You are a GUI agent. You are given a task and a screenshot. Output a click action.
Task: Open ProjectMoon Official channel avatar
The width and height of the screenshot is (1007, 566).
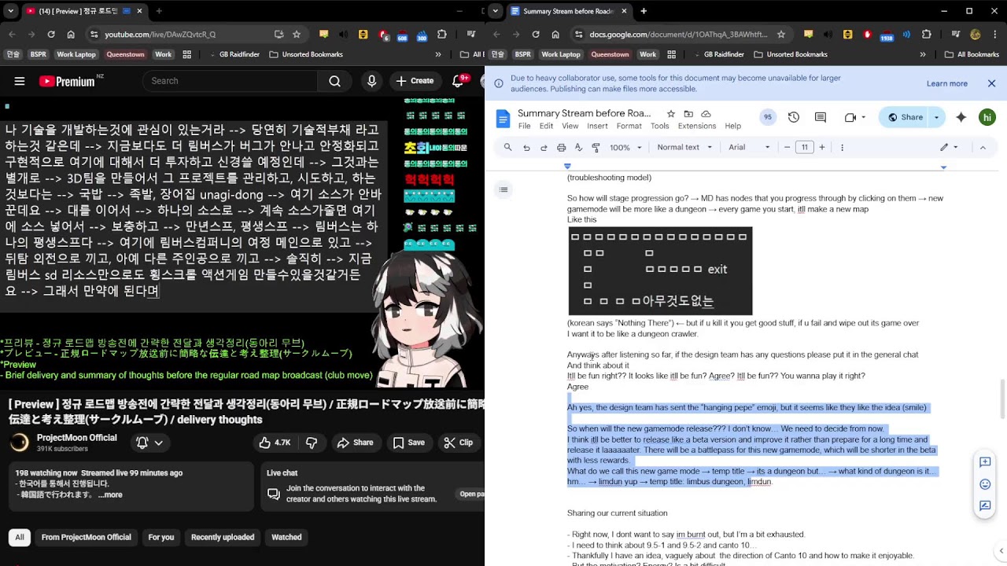(x=19, y=443)
